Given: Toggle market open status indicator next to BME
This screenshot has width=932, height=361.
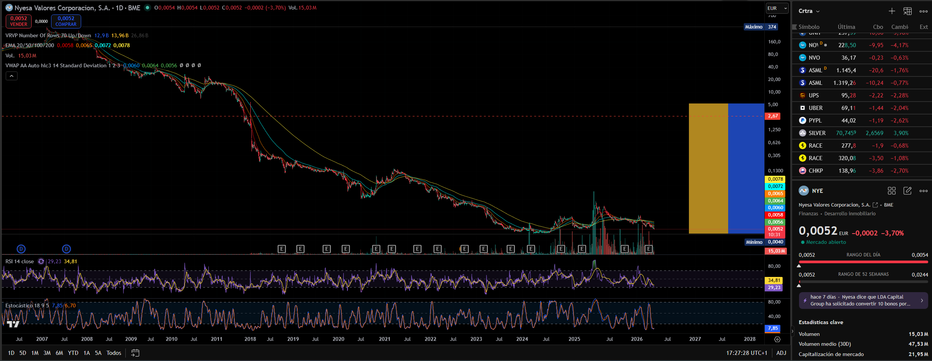Looking at the screenshot, I should (x=147, y=8).
